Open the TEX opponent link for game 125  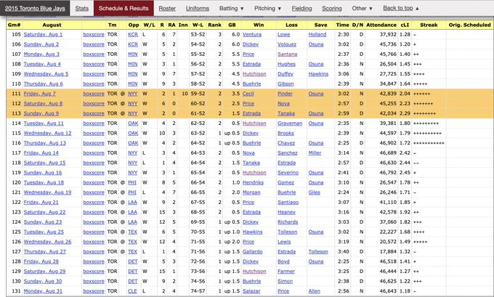[132, 232]
